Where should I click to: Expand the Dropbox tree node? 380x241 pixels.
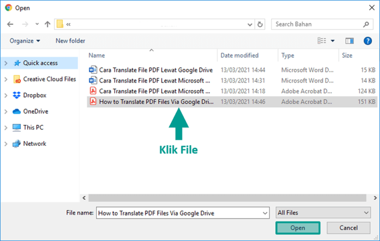[x=6, y=96]
